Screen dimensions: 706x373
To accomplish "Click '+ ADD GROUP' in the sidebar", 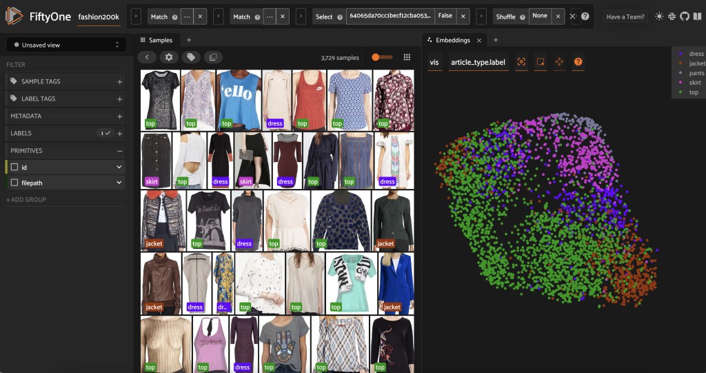I will coord(26,199).
